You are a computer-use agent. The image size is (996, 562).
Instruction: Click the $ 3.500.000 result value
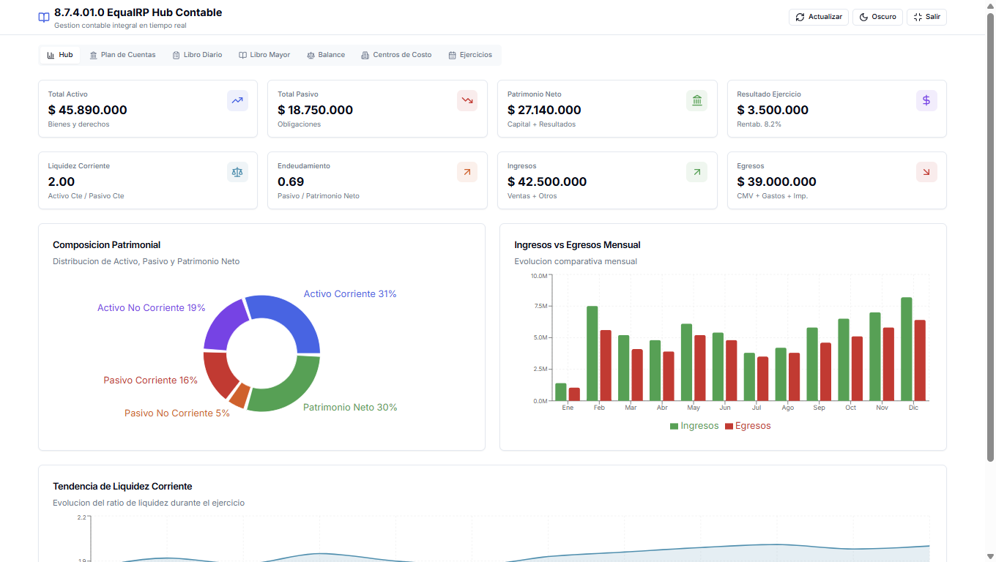click(x=773, y=110)
